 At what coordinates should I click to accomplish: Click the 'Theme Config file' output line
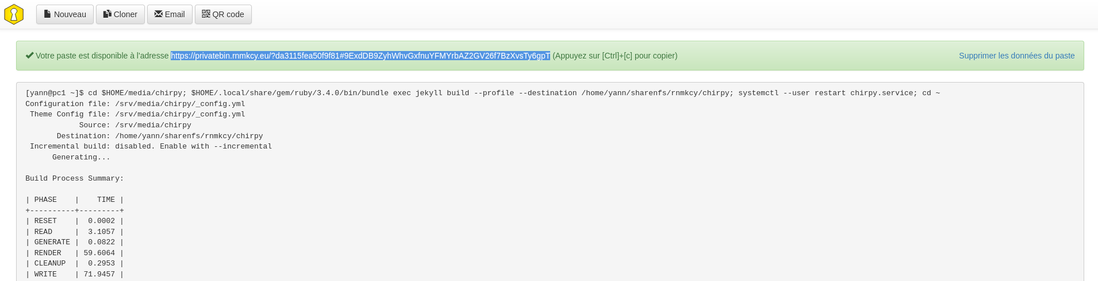click(x=137, y=114)
